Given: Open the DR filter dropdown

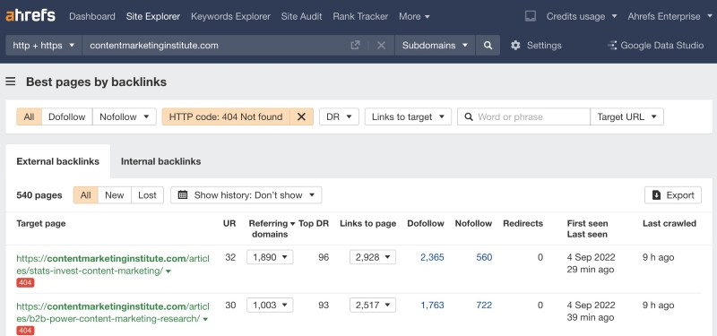Looking at the screenshot, I should 339,116.
